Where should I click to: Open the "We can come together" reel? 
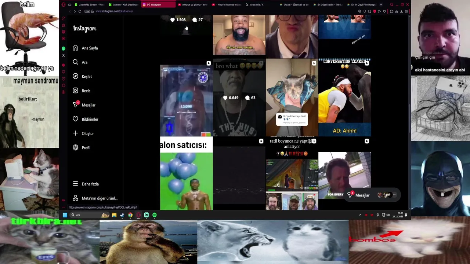[239, 35]
